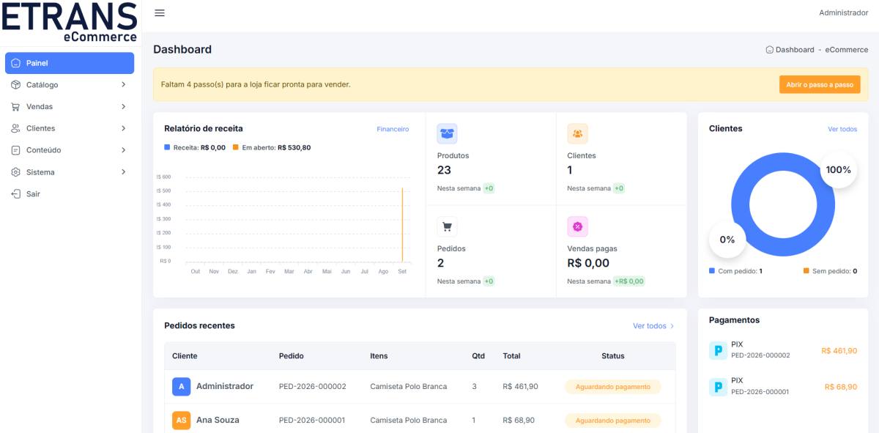Open the Vendas menu item
879x433 pixels.
[70, 107]
